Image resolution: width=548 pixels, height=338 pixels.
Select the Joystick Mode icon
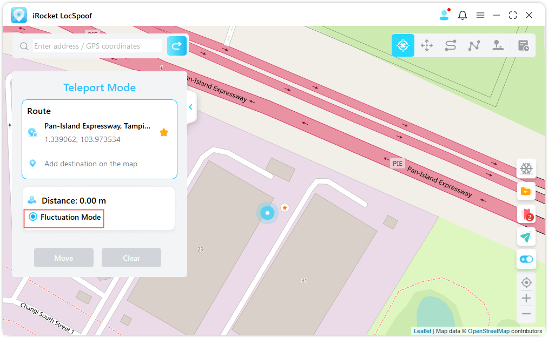pyautogui.click(x=498, y=45)
